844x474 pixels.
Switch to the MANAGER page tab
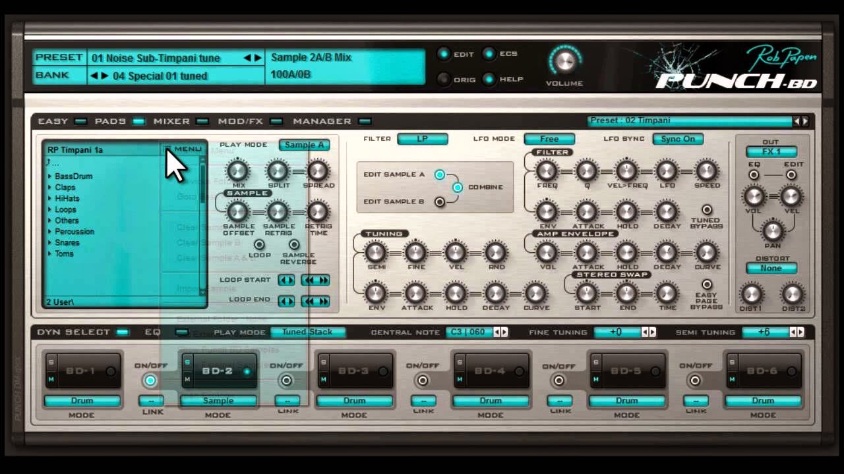(x=365, y=121)
